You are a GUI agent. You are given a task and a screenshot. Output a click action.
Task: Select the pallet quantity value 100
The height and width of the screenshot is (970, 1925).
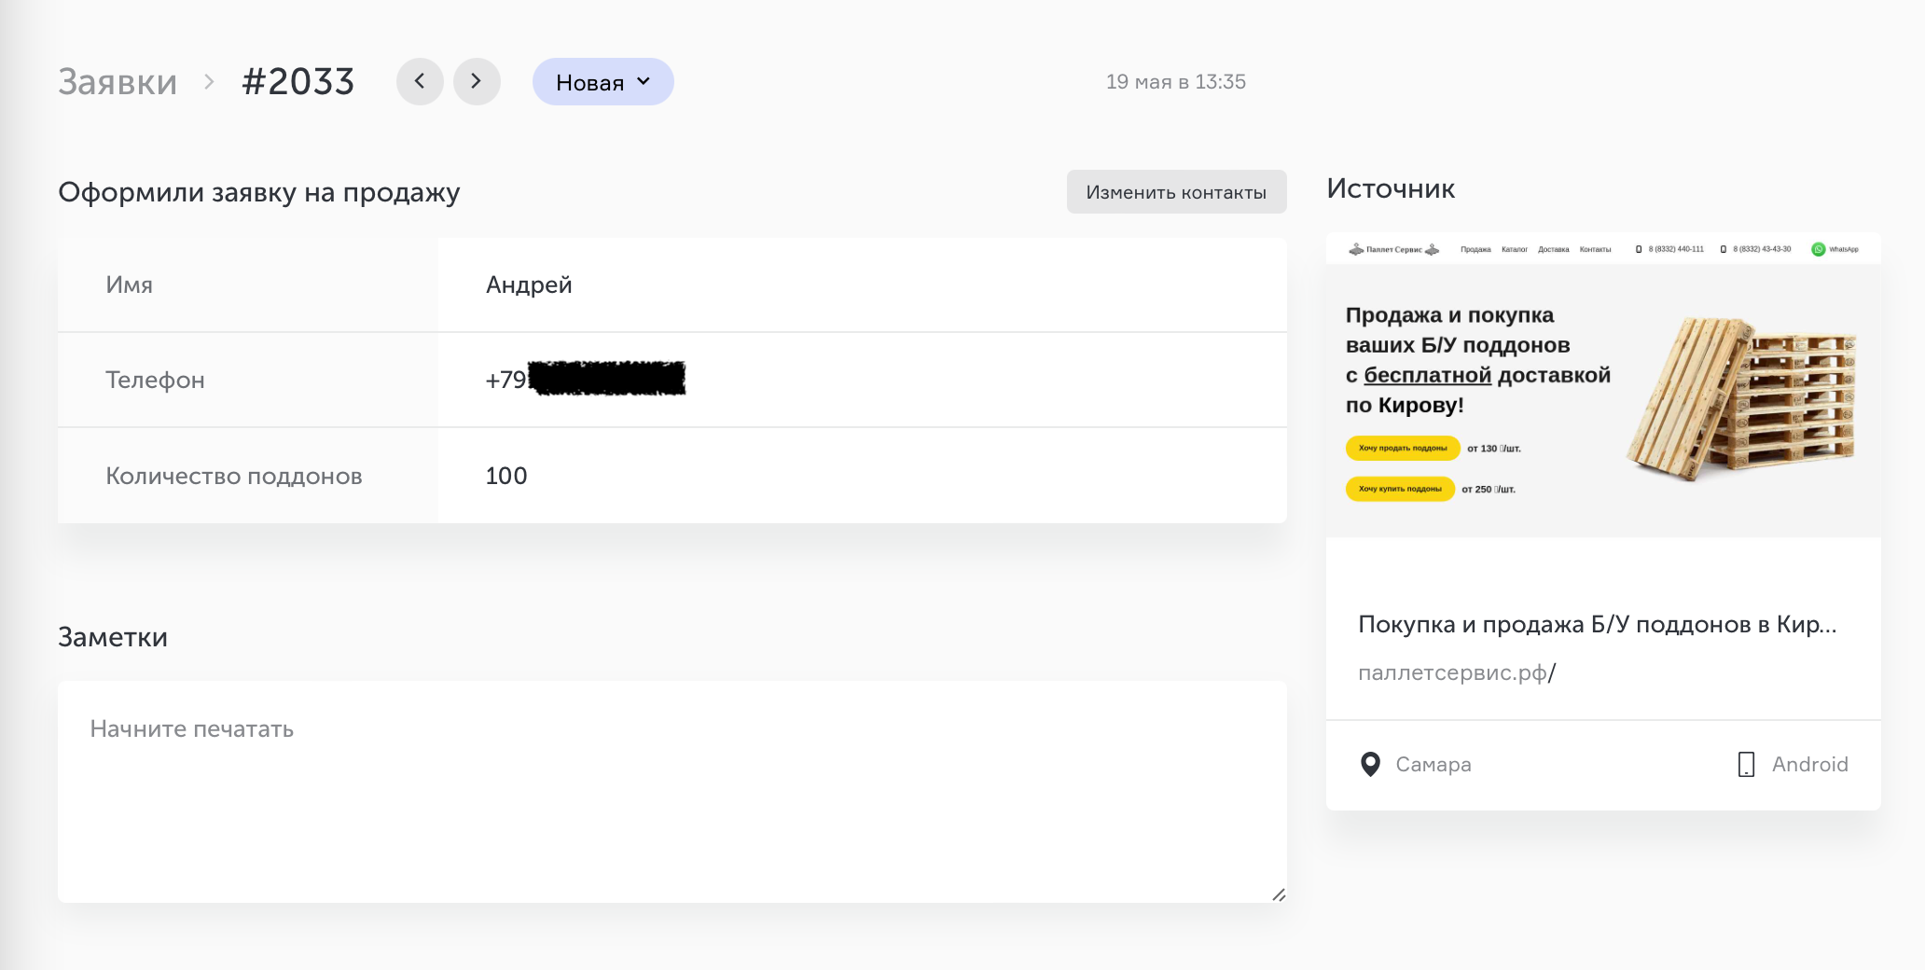click(506, 476)
